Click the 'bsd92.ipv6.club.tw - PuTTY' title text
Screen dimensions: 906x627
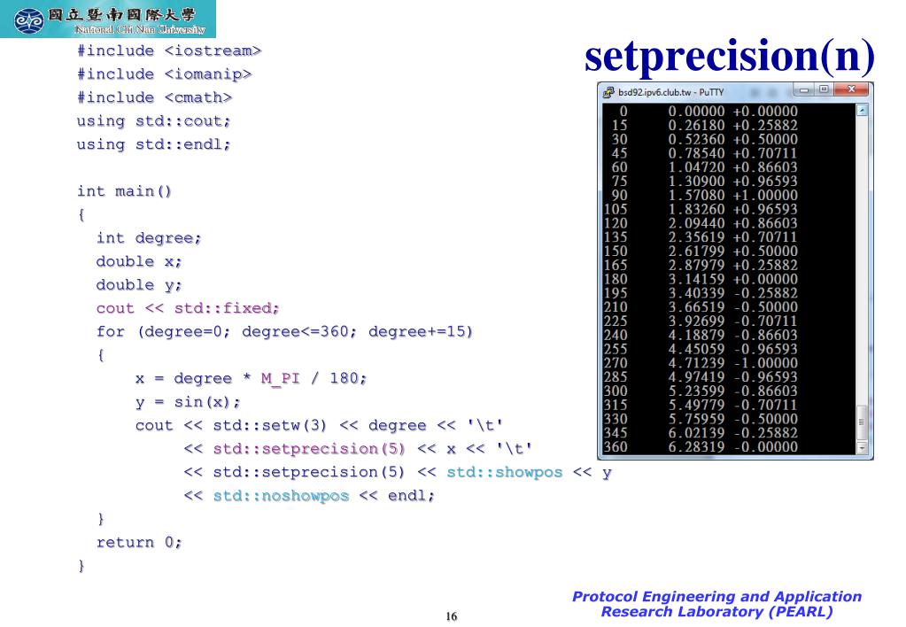click(x=670, y=92)
